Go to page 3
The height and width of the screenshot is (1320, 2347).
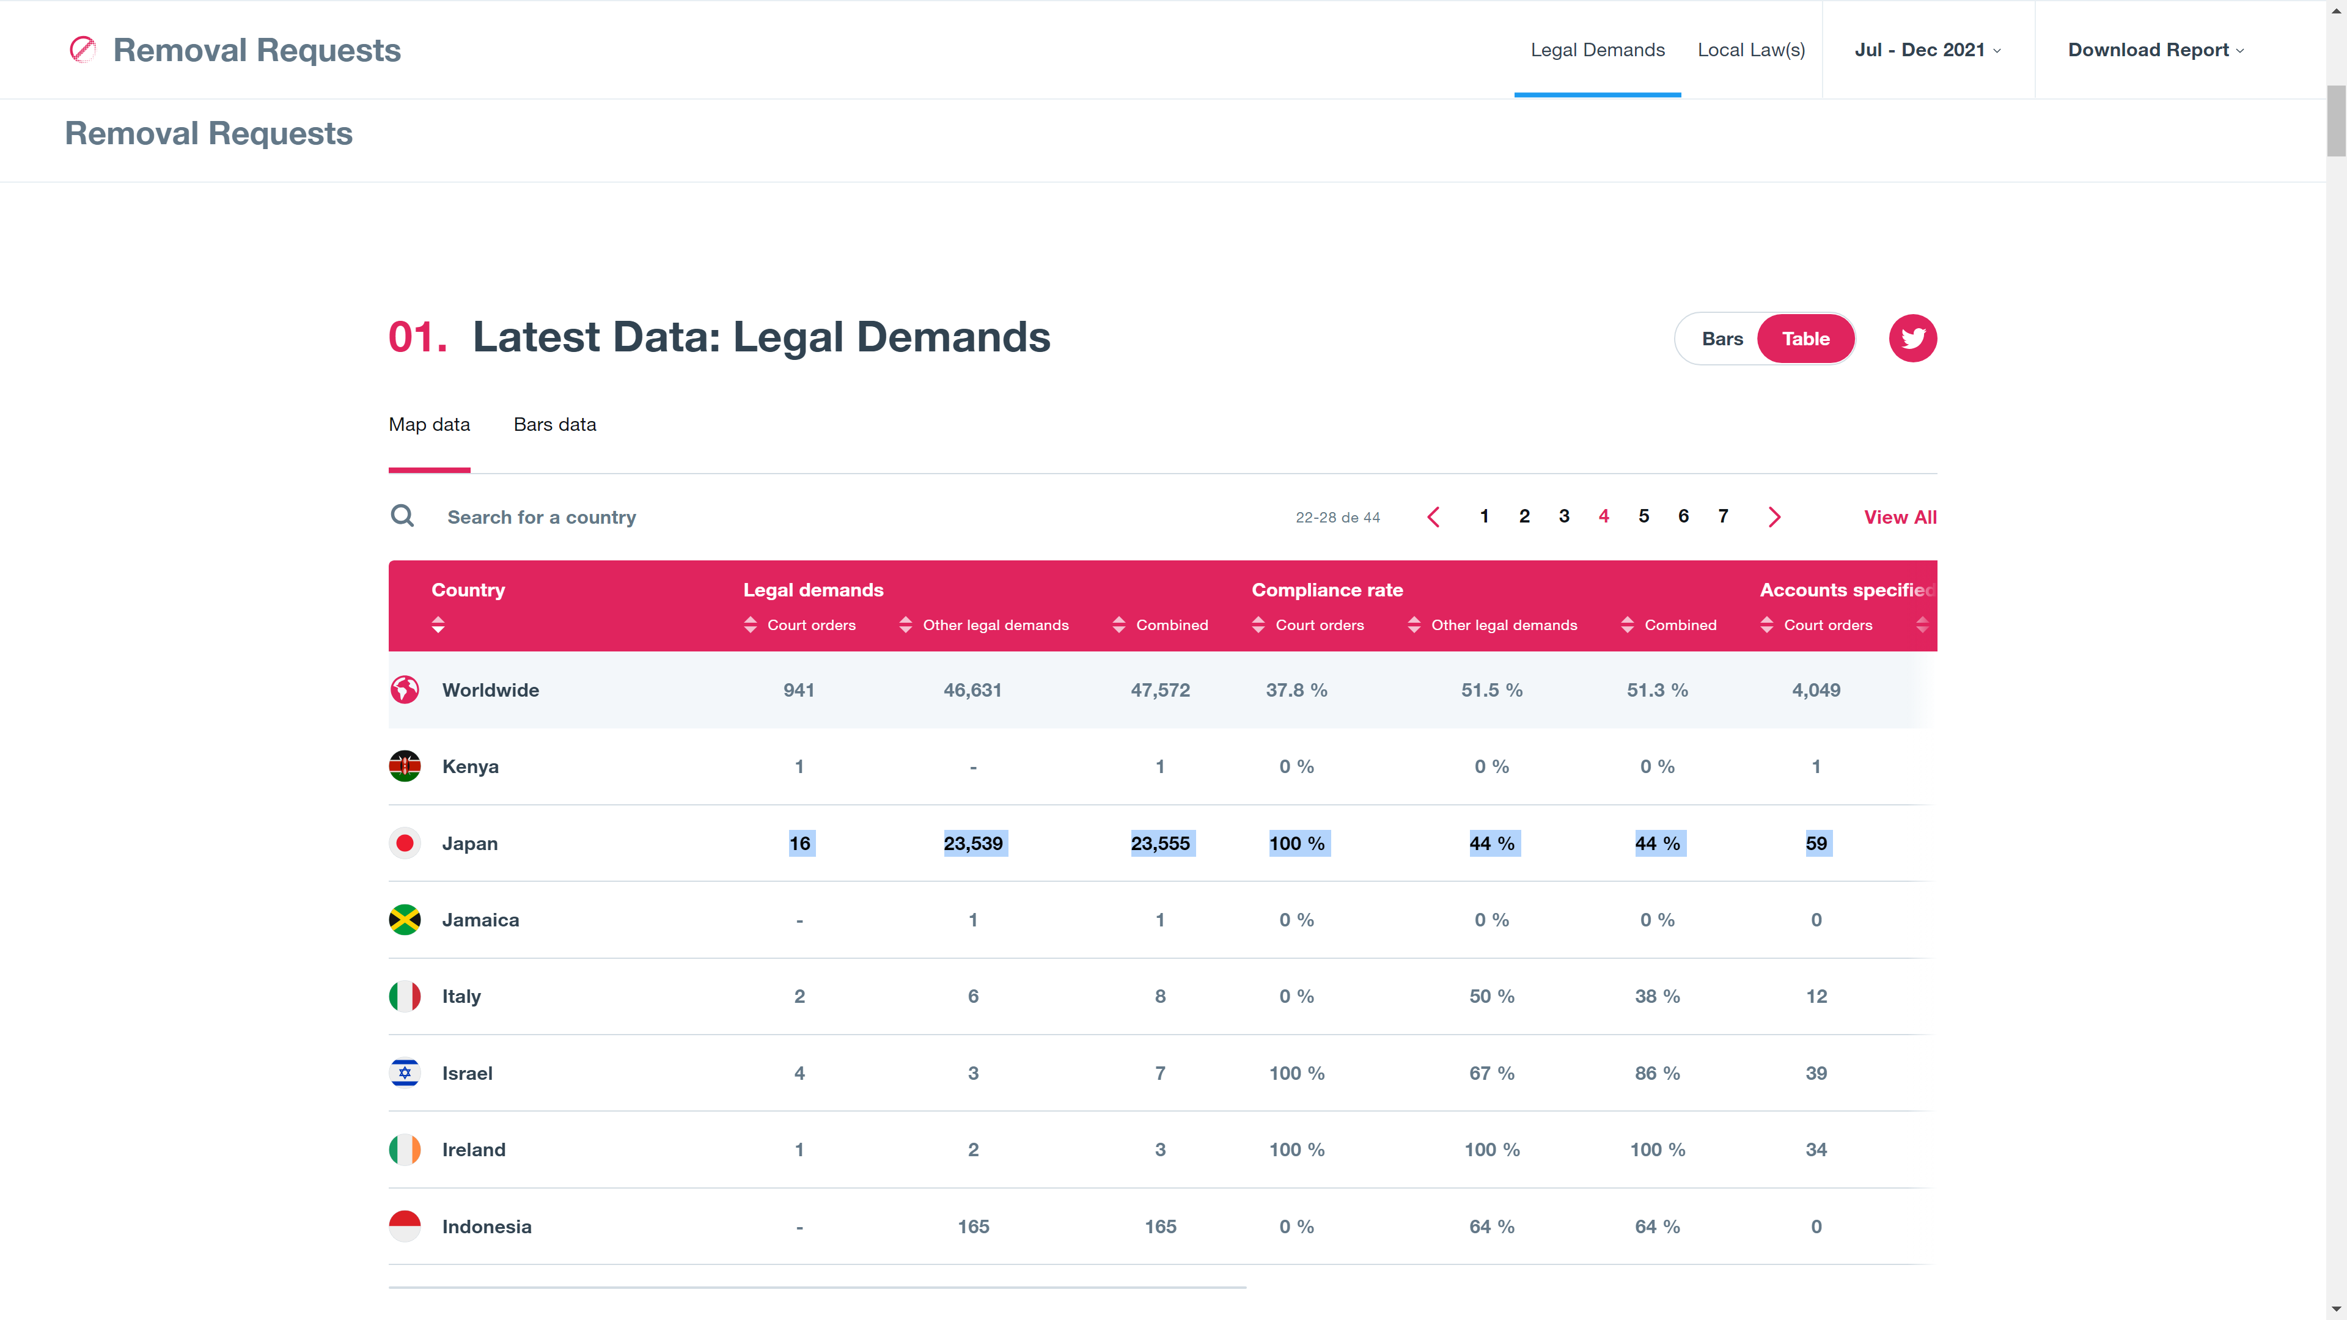tap(1565, 516)
